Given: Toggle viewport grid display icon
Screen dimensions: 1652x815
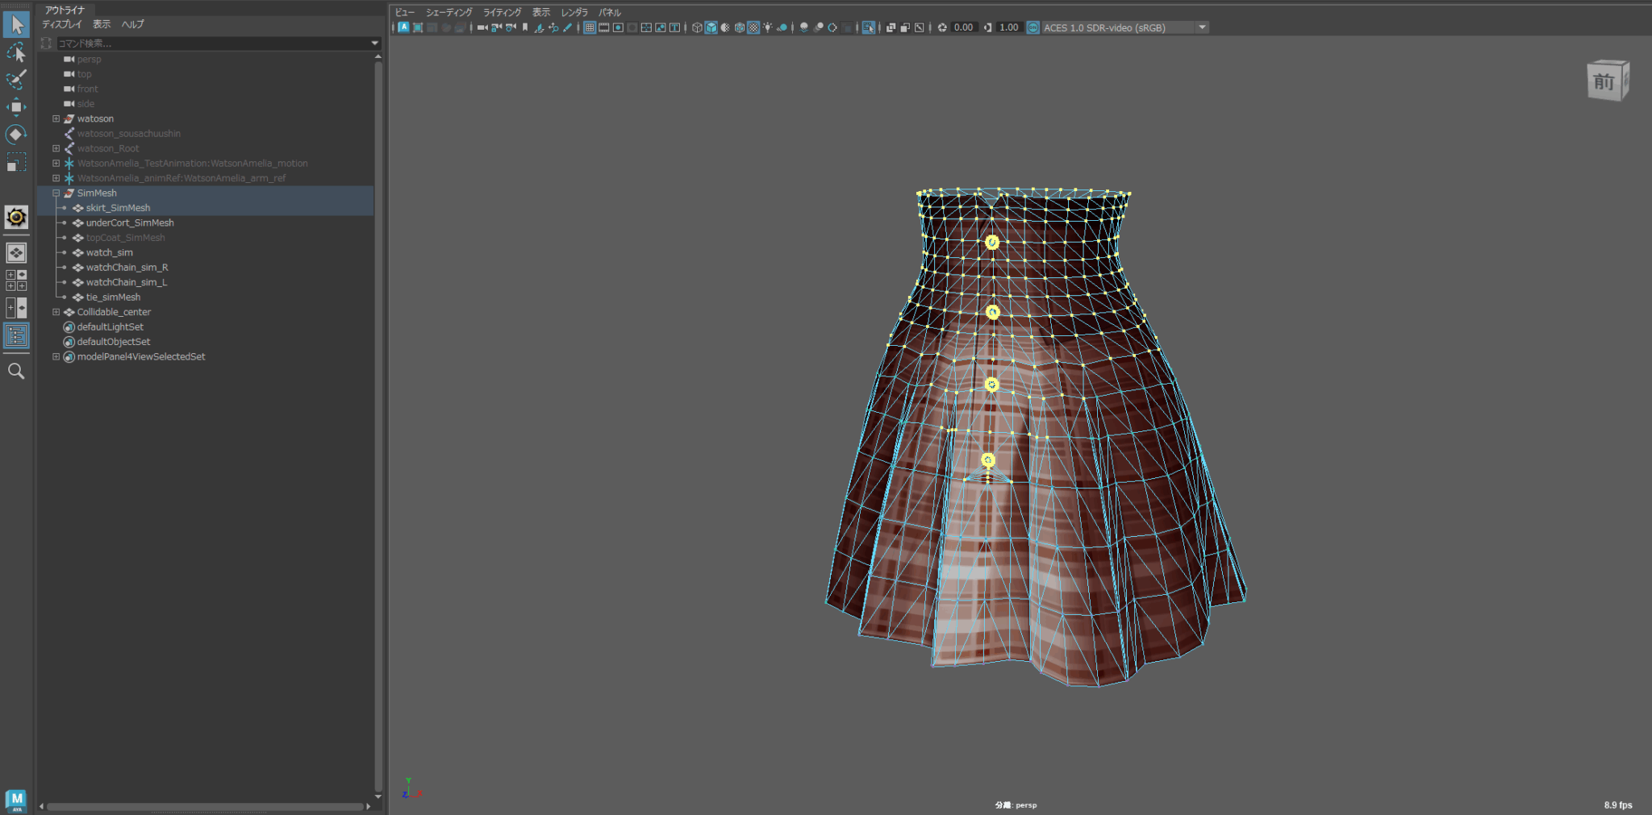Looking at the screenshot, I should [590, 27].
